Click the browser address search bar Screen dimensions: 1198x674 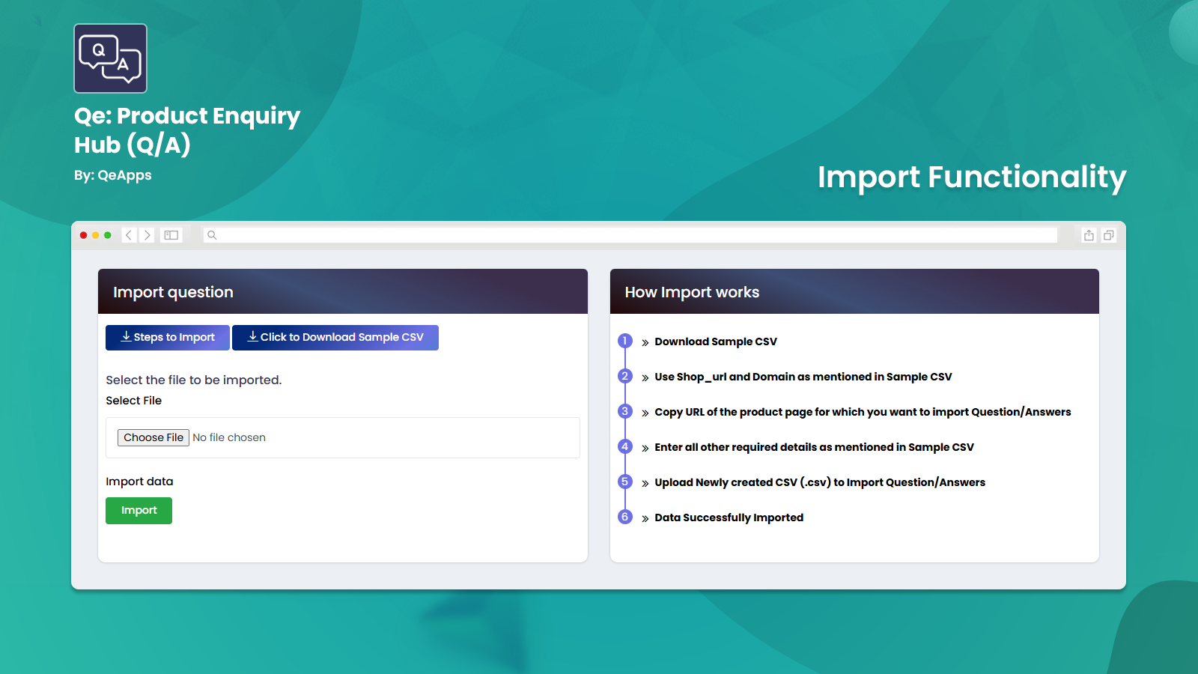630,235
